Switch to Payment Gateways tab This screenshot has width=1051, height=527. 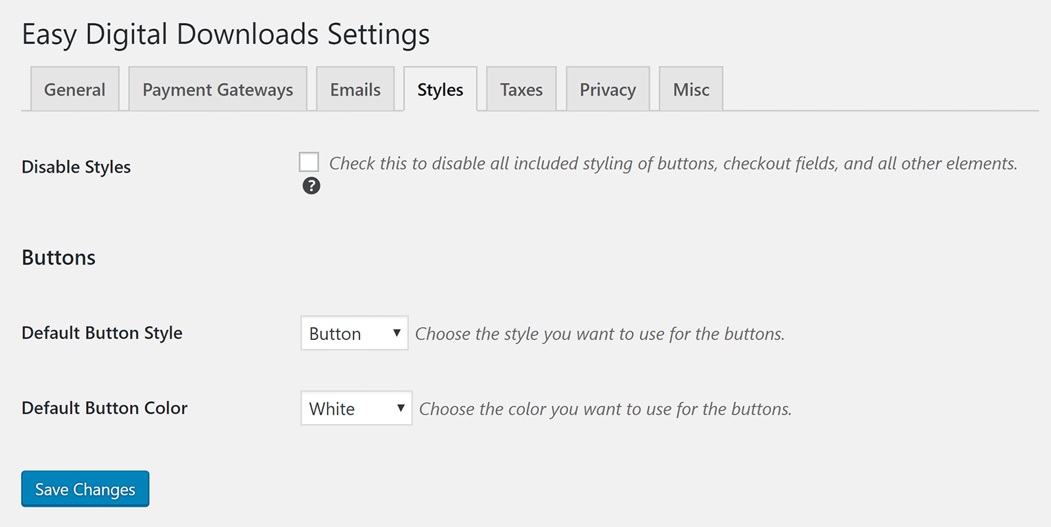pyautogui.click(x=218, y=89)
